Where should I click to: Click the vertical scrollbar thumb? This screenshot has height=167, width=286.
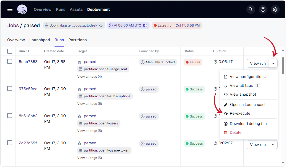283,66
